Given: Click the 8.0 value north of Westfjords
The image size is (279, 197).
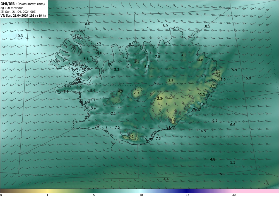Looking at the screenshot, I should (x=88, y=24).
